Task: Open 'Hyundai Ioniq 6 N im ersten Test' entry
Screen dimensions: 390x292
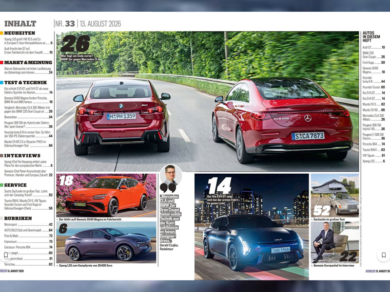Action: pos(28,134)
